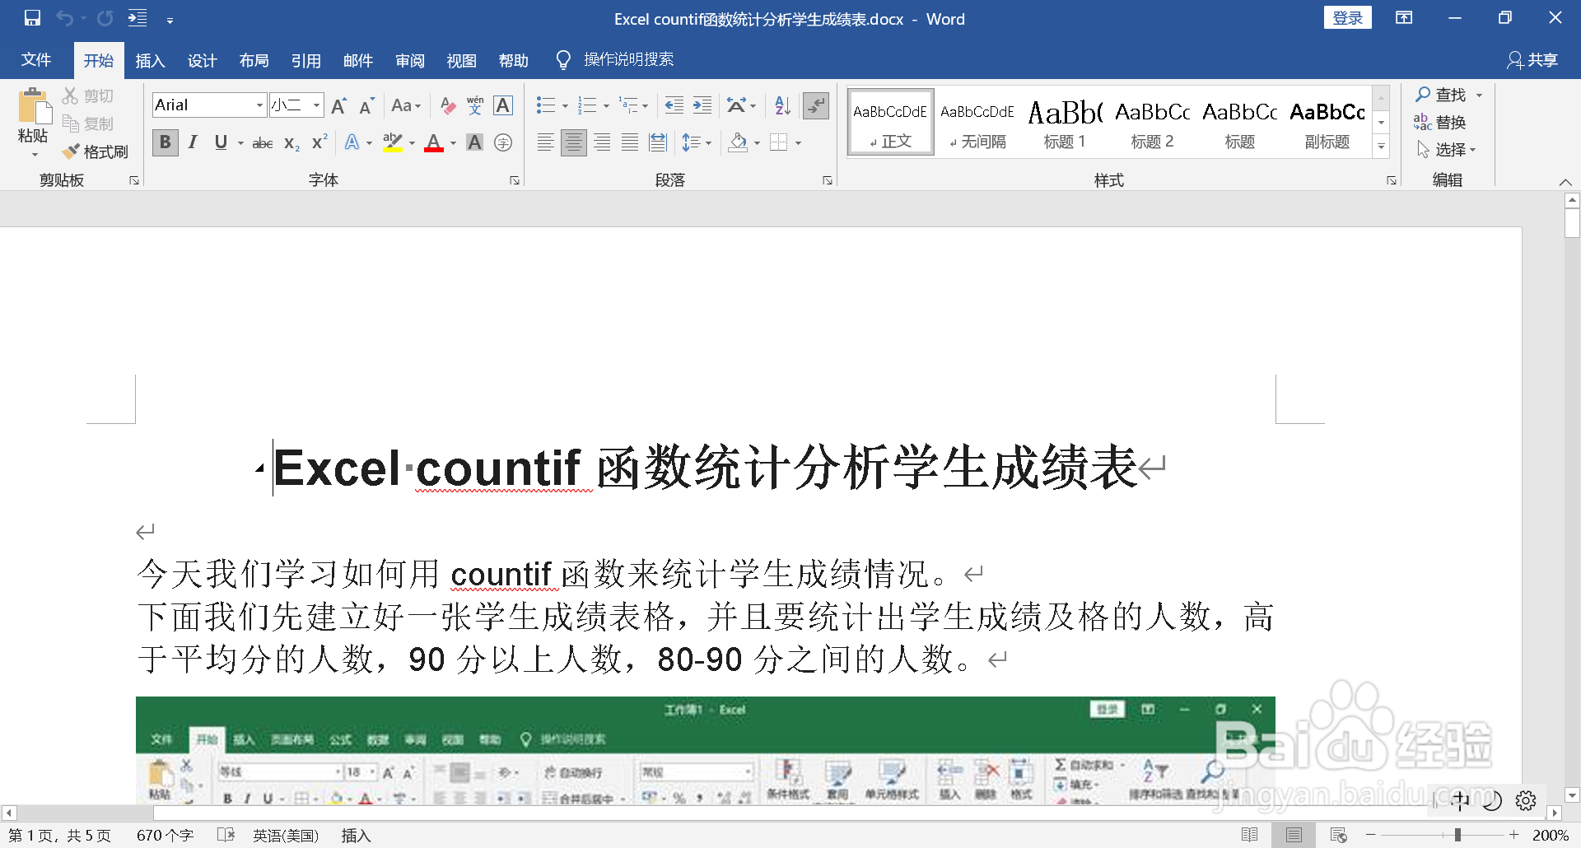Screen dimensions: 1581x848
Task: Justify paragraph text
Action: point(630,143)
